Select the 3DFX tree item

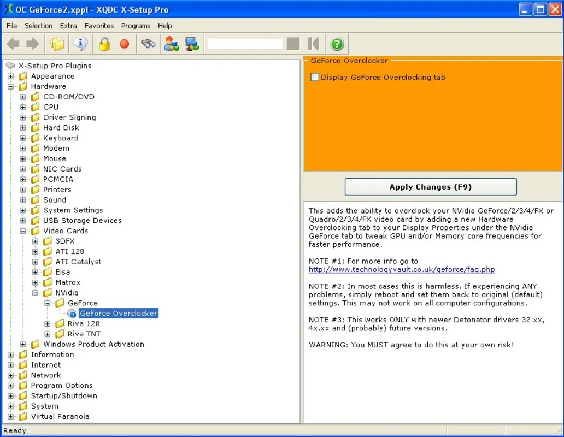pyautogui.click(x=65, y=241)
